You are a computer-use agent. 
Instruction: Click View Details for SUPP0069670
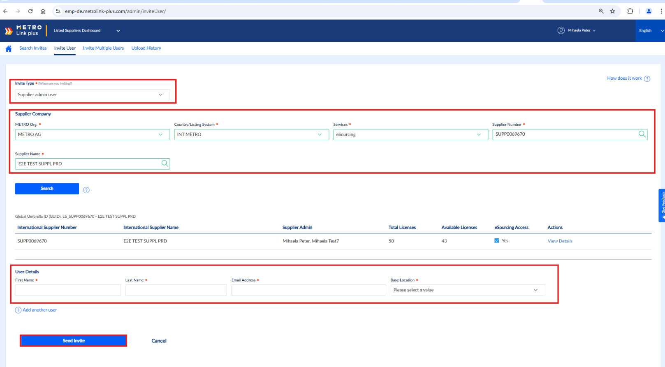pyautogui.click(x=560, y=241)
